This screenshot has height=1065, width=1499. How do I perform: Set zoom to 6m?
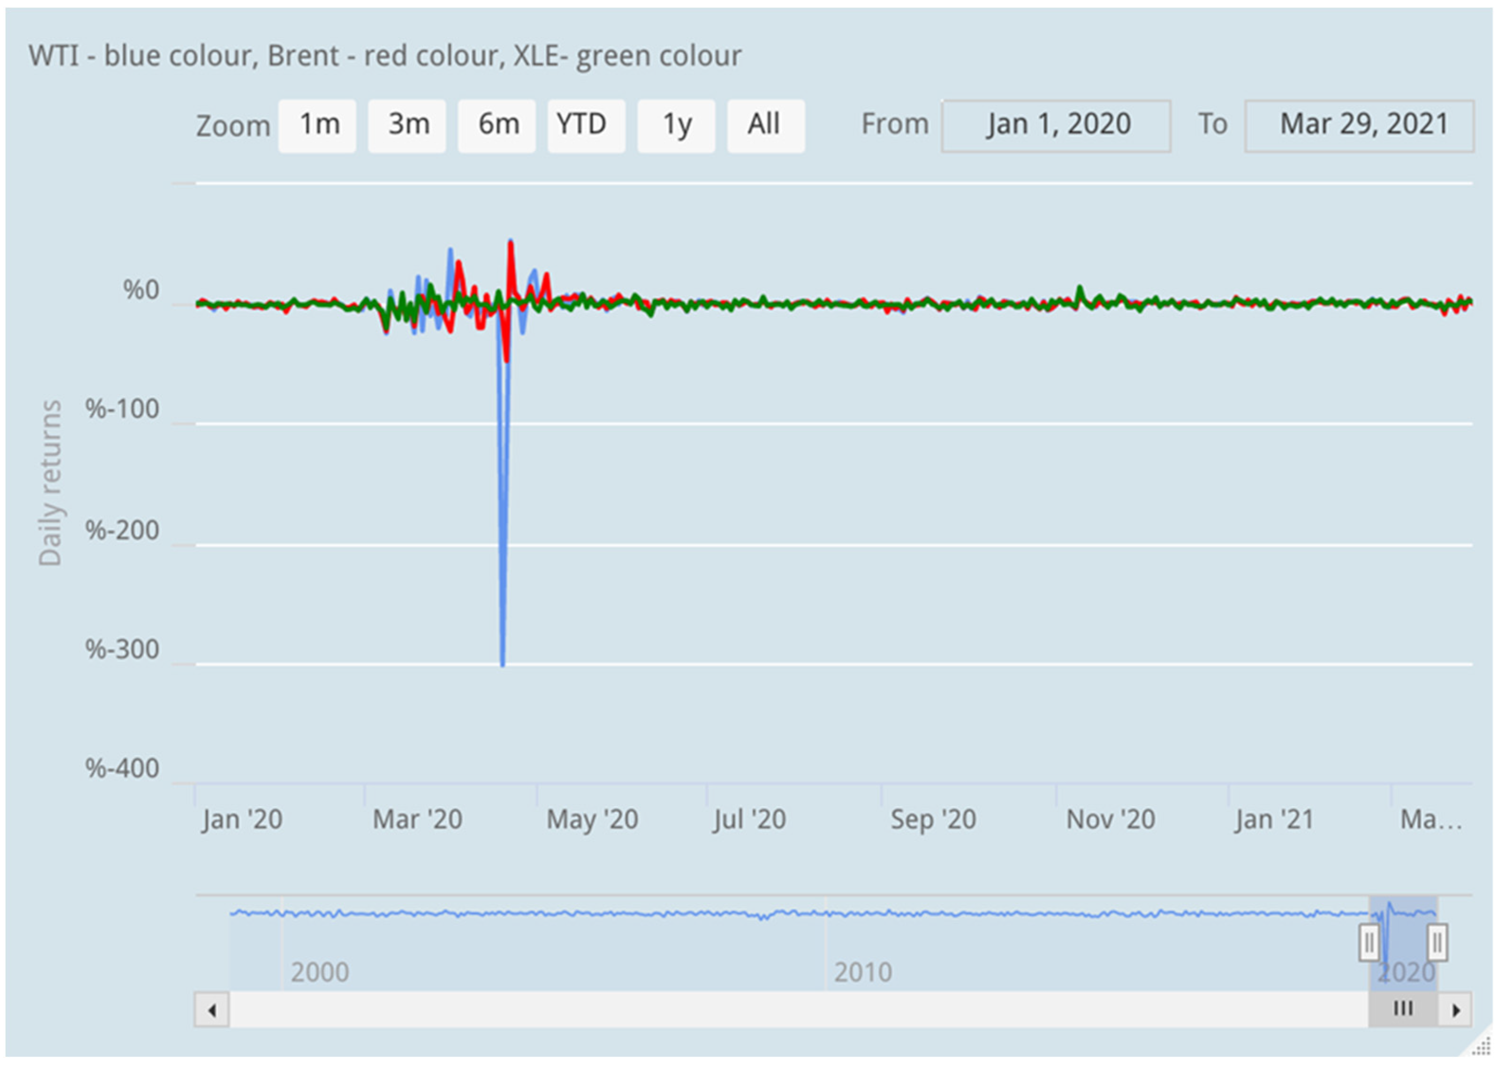pos(497,125)
